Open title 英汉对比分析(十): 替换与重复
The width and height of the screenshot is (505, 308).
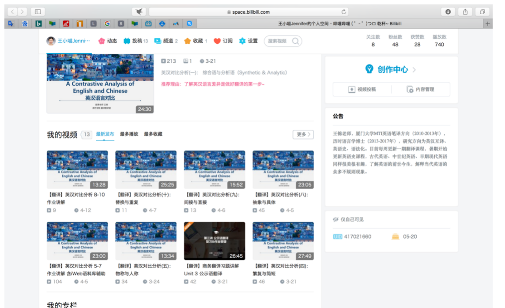[x=143, y=198]
